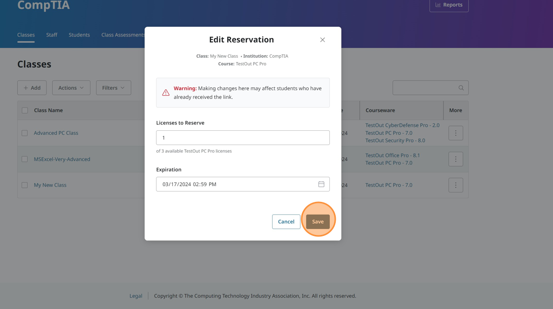Go to the Students tab

tap(79, 35)
